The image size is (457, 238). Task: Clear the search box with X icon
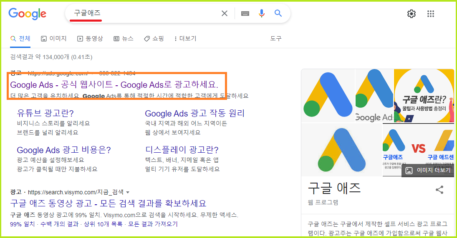point(225,13)
